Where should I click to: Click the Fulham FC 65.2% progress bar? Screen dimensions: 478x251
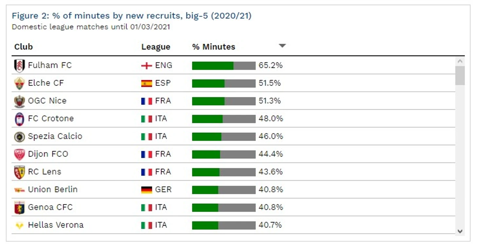[x=224, y=66]
